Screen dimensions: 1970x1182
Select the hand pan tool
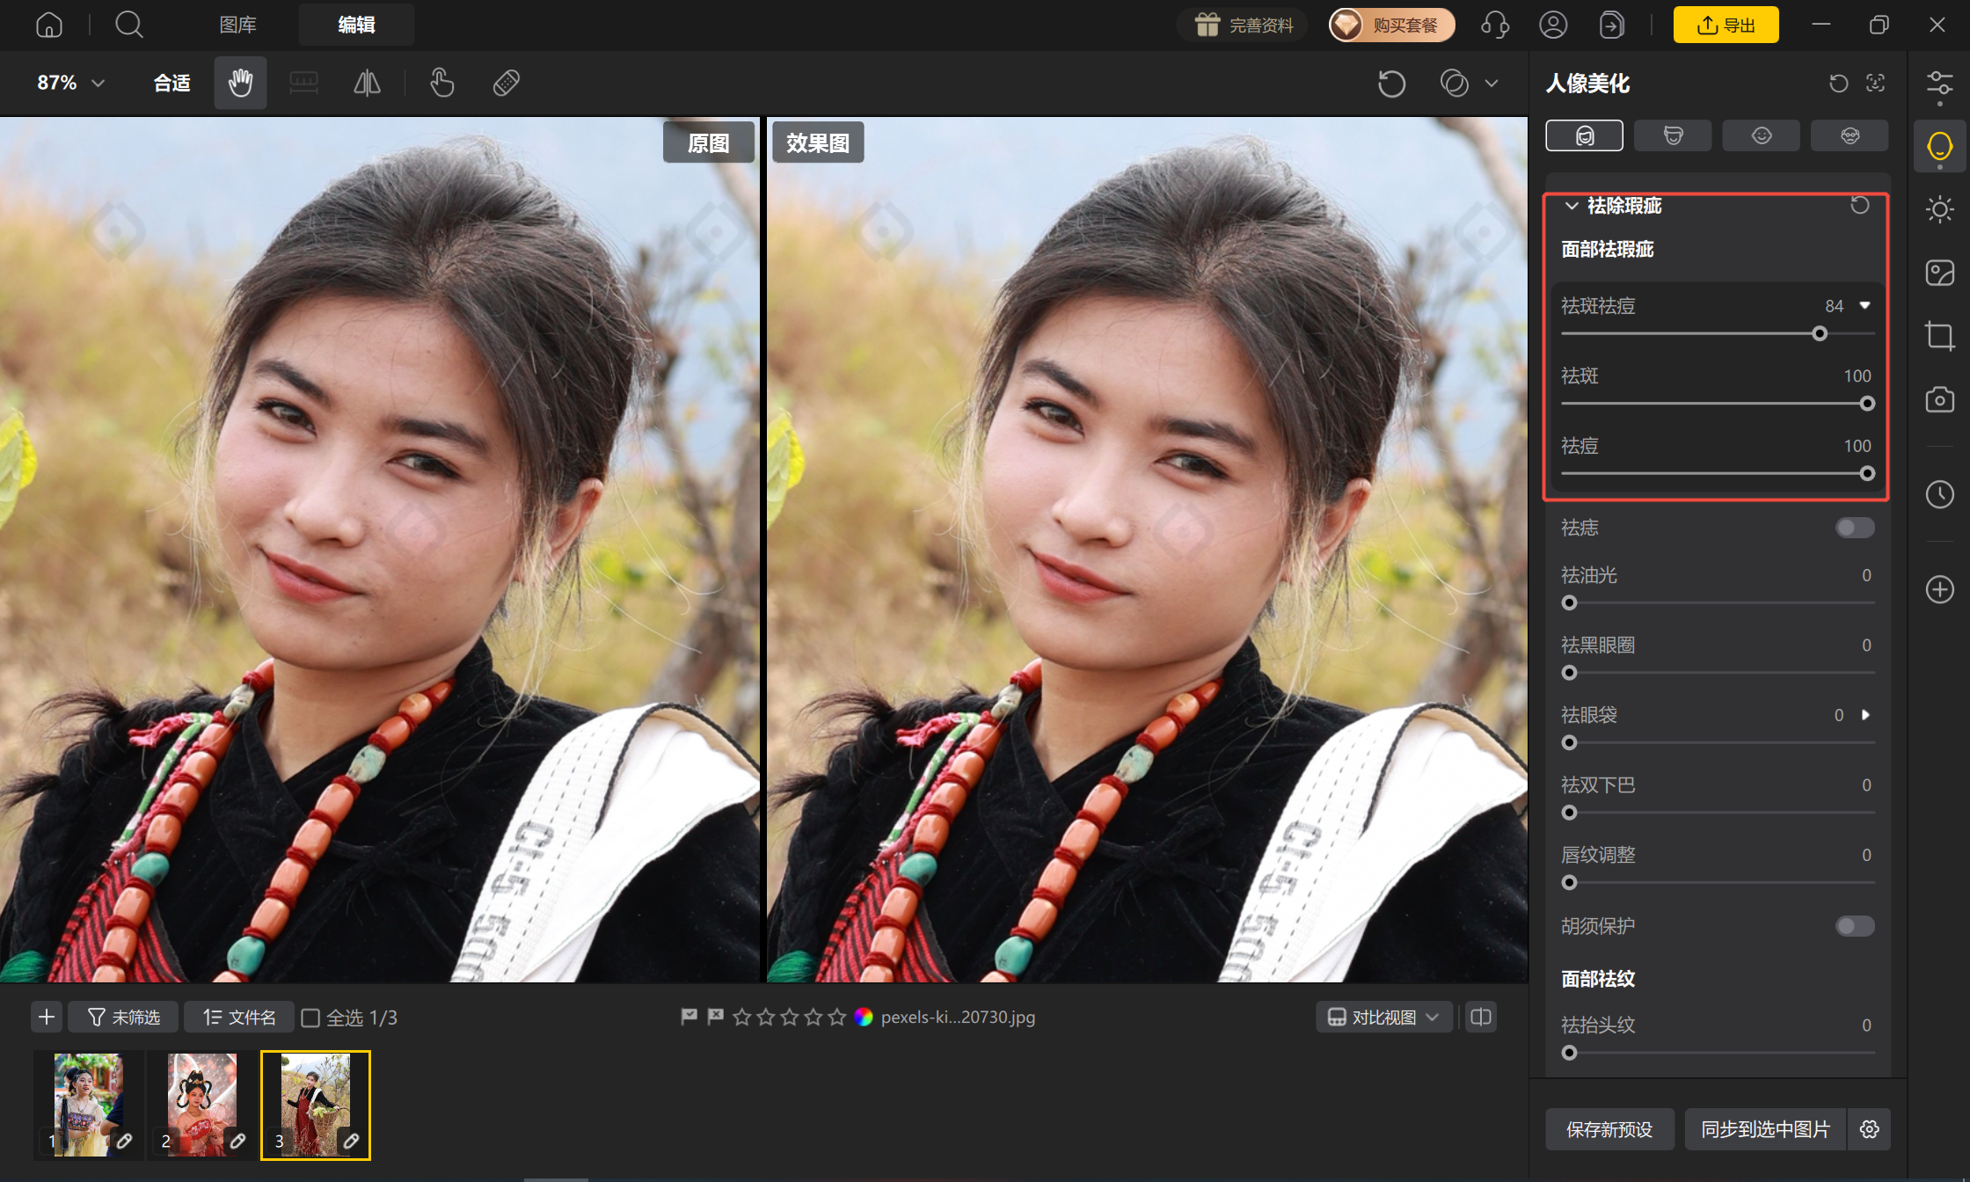click(x=240, y=83)
